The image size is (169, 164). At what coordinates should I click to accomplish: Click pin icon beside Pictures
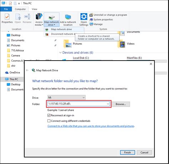[x=55, y=45]
